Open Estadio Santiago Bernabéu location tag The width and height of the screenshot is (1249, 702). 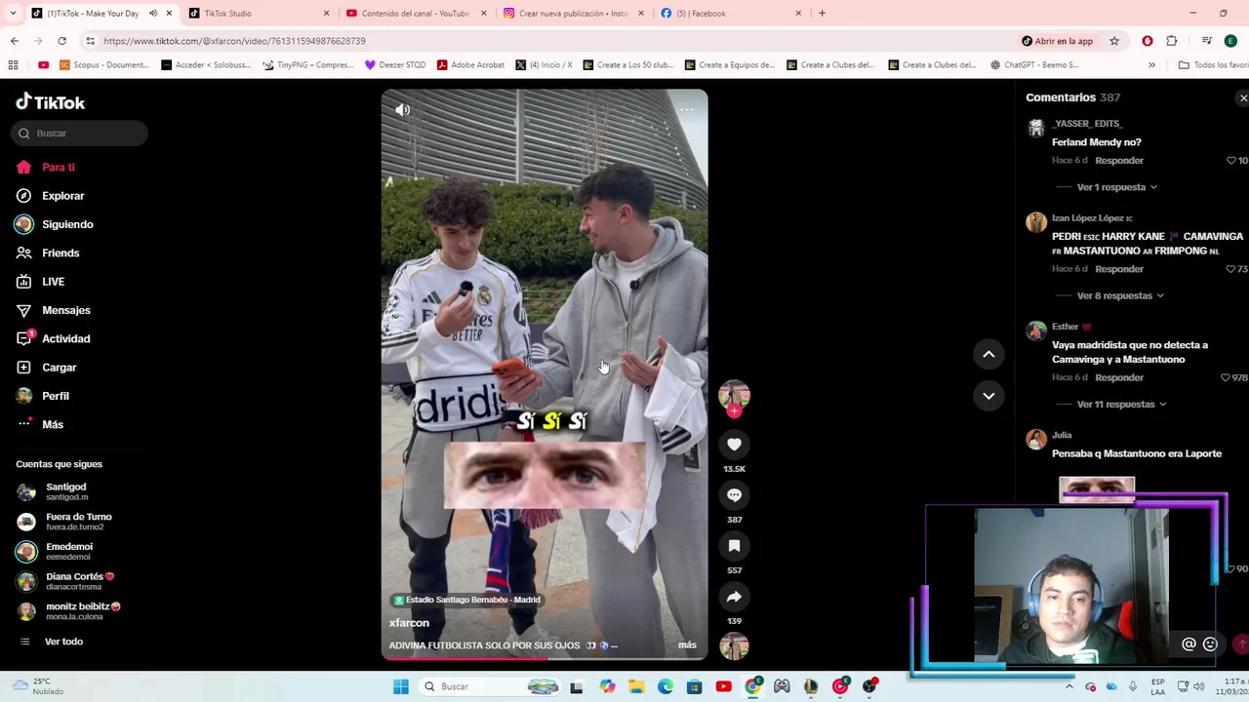(467, 600)
